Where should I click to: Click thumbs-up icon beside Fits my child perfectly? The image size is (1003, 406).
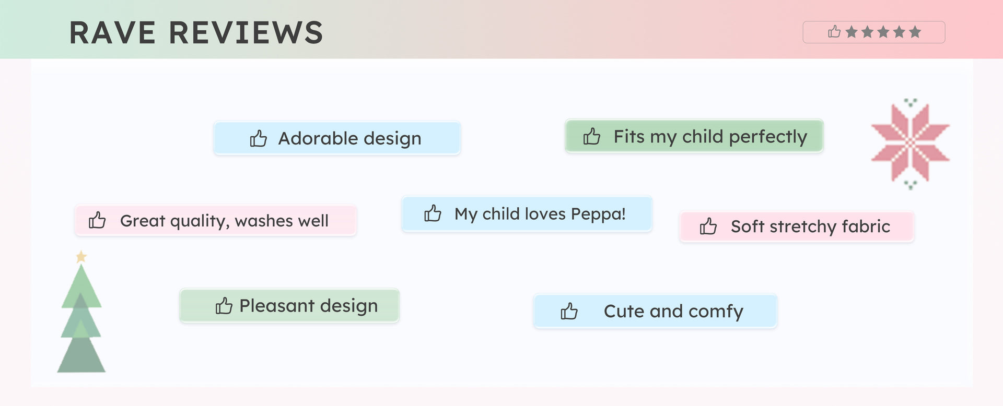pyautogui.click(x=591, y=136)
